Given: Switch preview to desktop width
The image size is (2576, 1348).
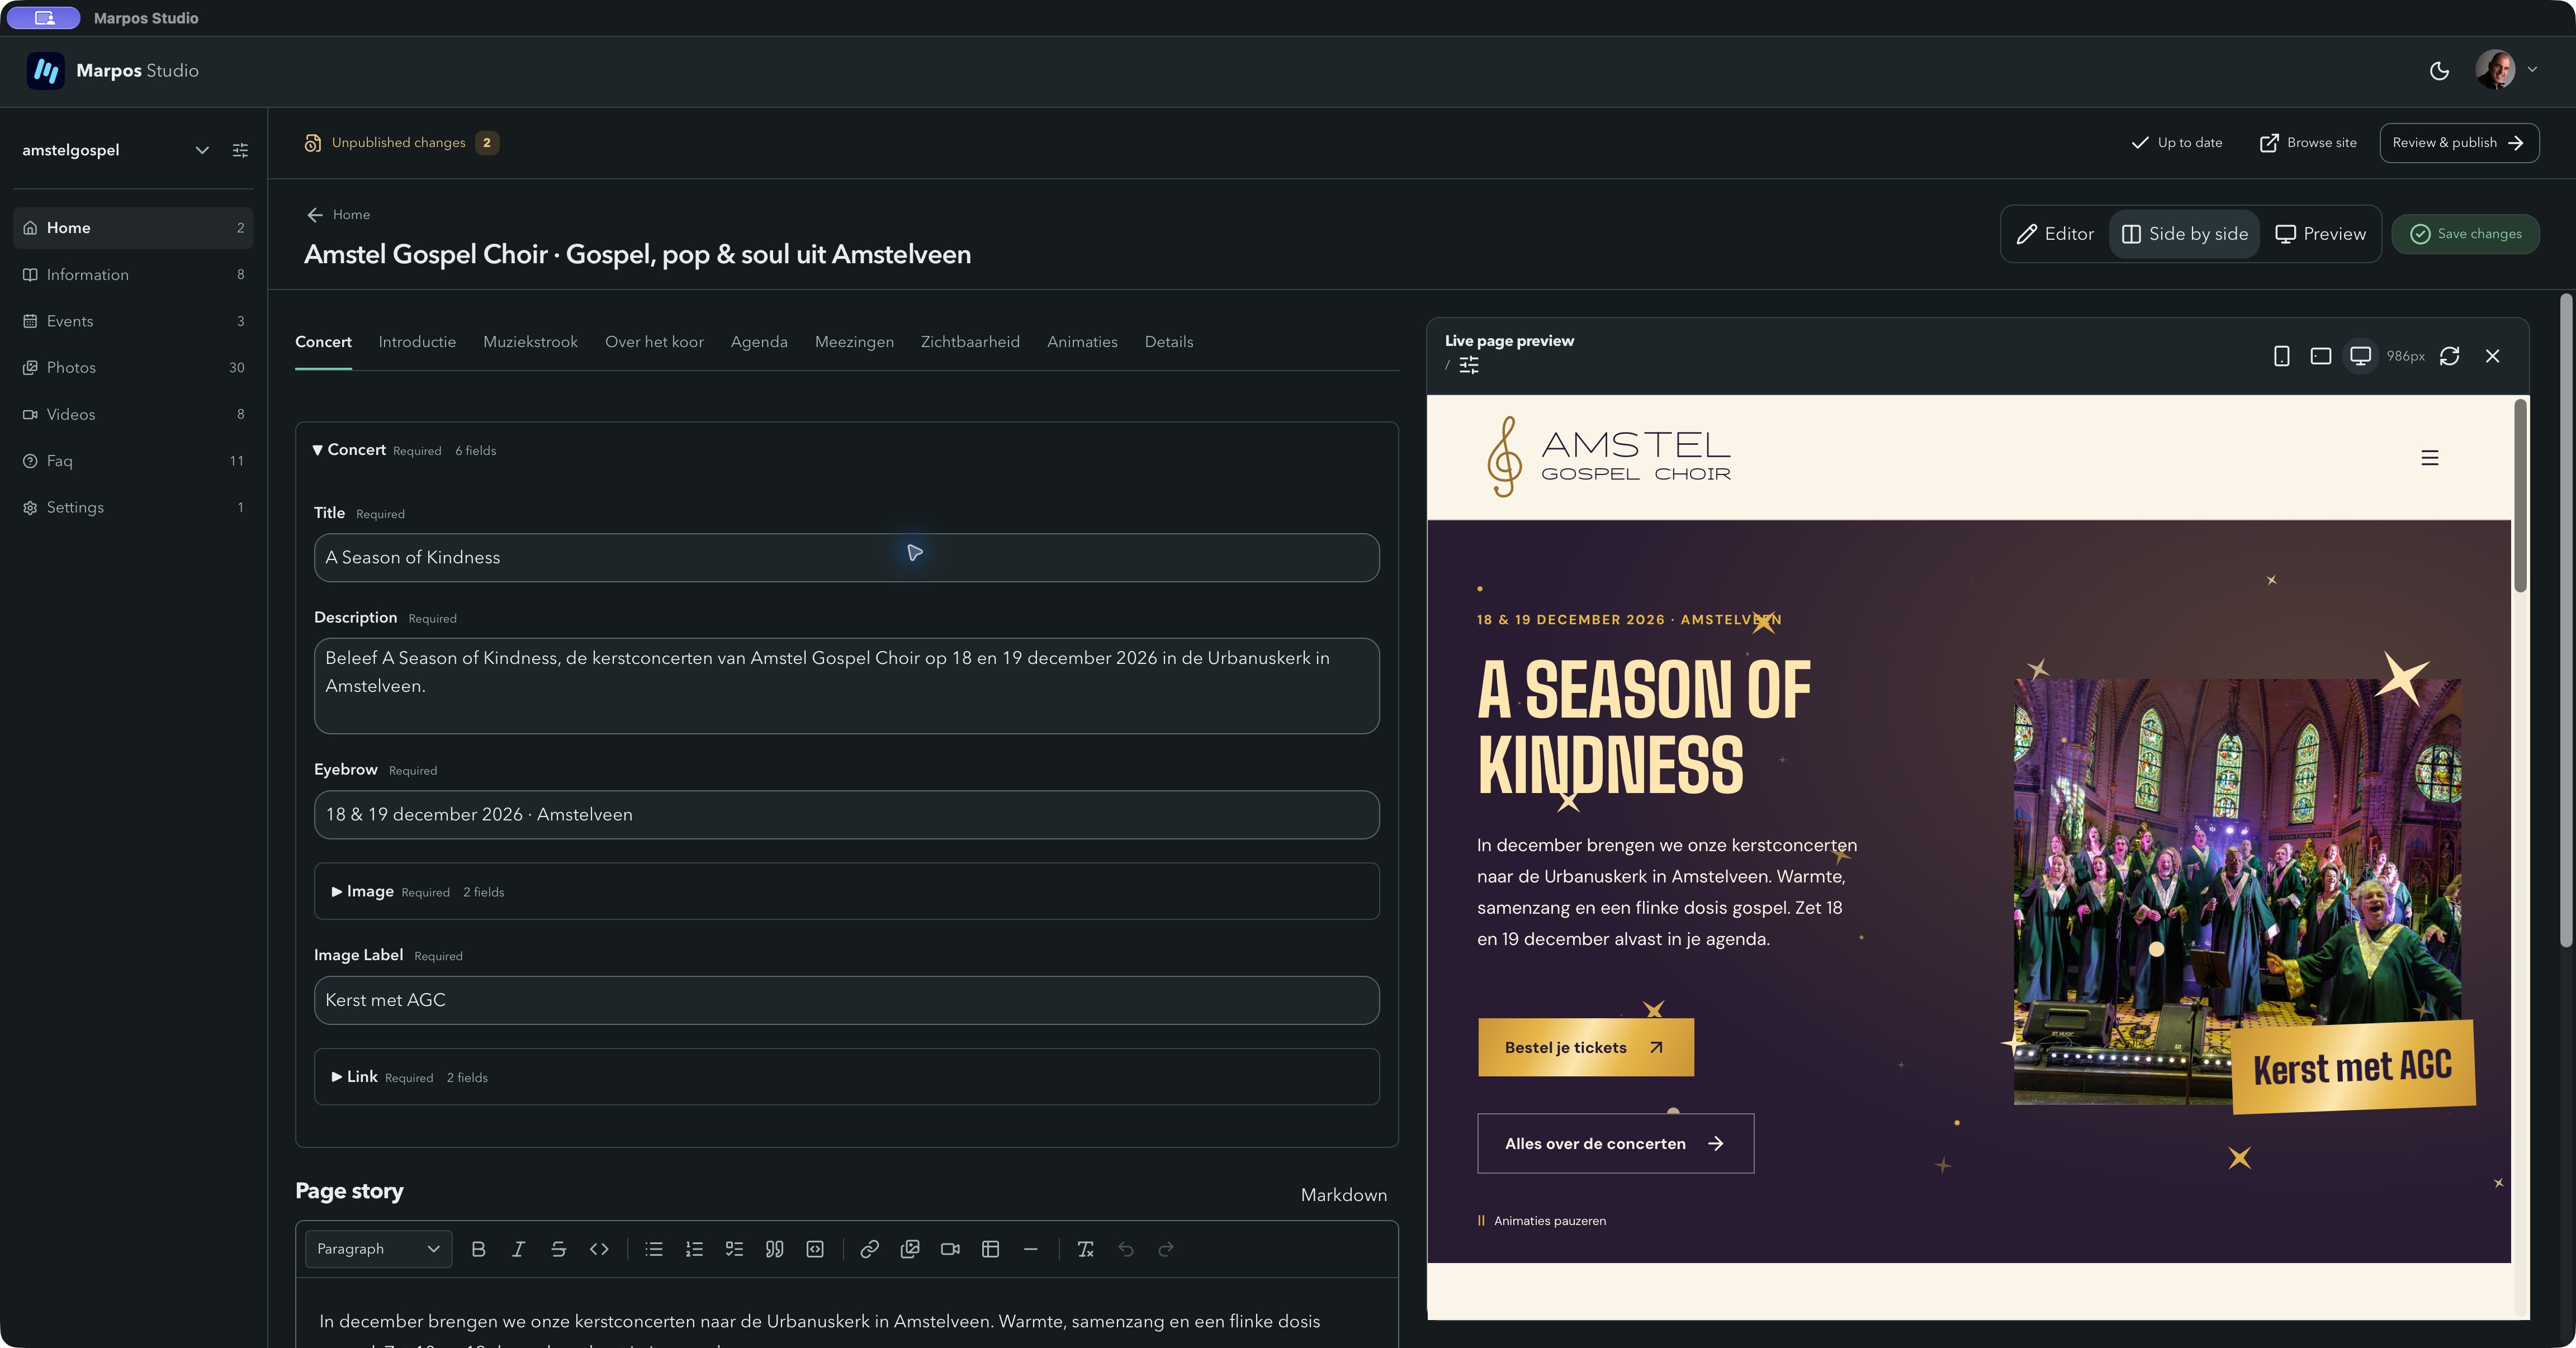Looking at the screenshot, I should click(2360, 356).
